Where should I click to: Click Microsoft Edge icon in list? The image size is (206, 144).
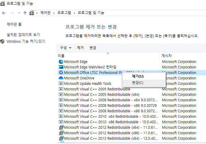[61, 62]
